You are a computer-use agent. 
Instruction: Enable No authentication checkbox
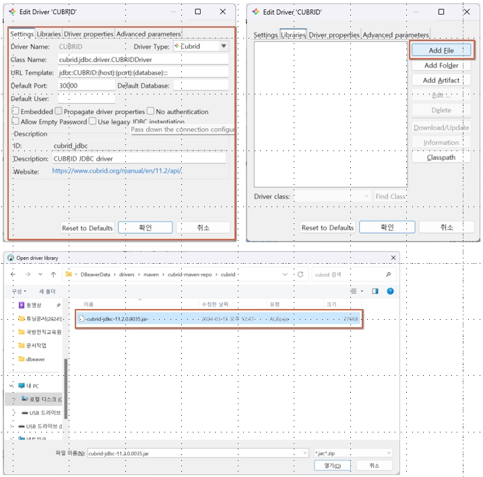pos(150,111)
